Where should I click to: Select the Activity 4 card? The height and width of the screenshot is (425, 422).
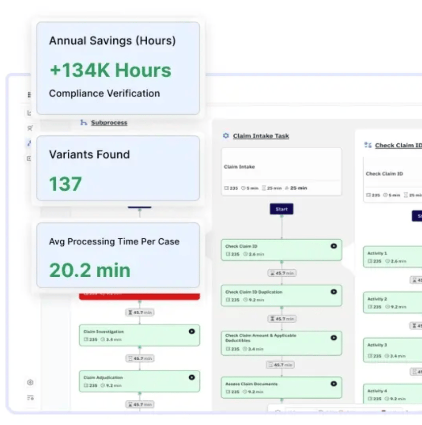pyautogui.click(x=392, y=394)
